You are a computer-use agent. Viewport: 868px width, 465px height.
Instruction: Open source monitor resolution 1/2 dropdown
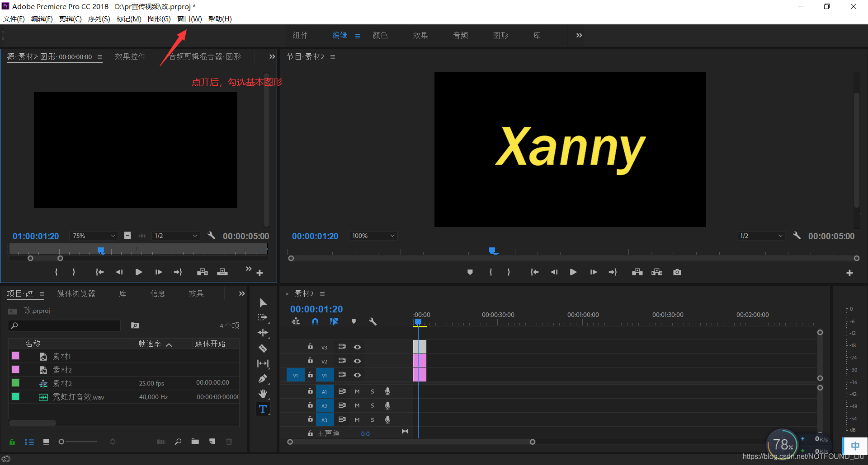(x=176, y=236)
